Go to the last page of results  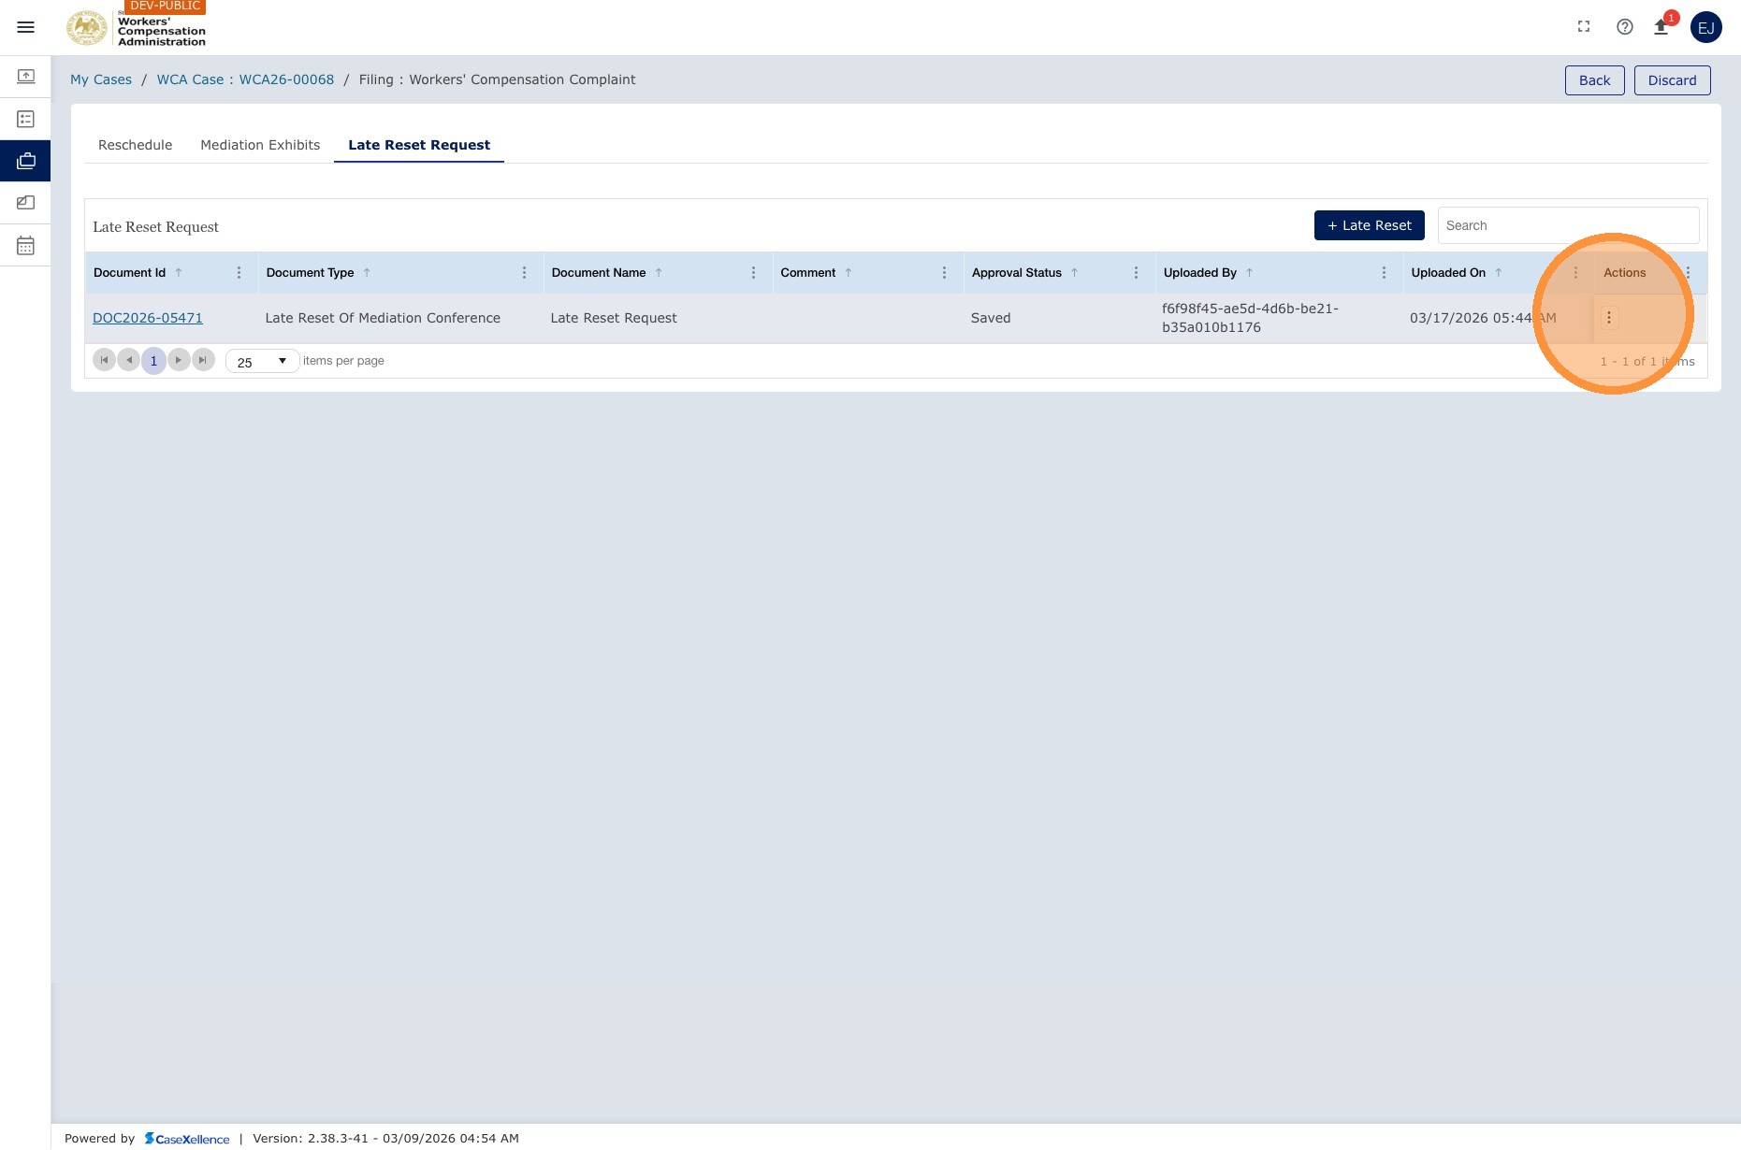click(203, 360)
